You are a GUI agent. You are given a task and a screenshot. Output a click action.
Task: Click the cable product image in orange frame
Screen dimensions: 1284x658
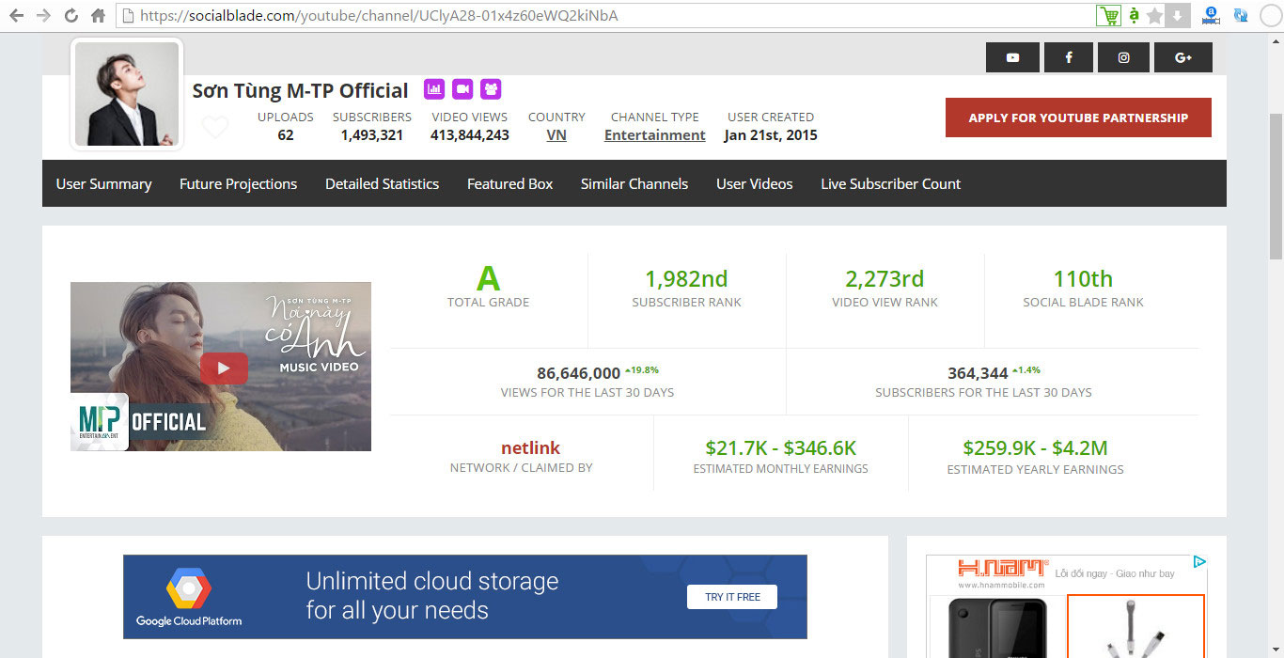[x=1135, y=627]
